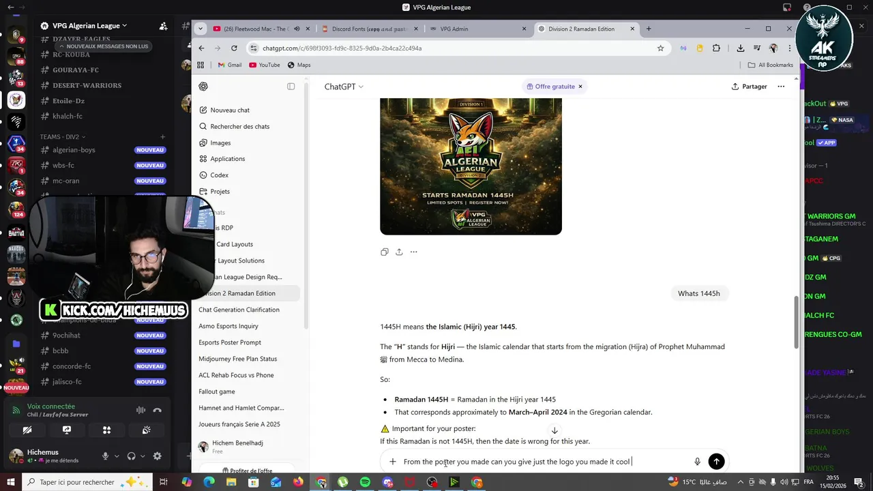Bookmark this page with star icon
The image size is (873, 491).
660,48
